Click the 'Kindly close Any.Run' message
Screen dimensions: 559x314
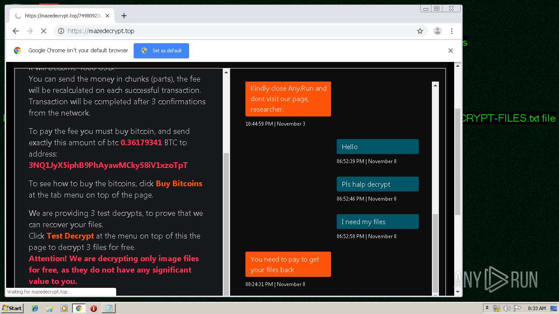(x=288, y=99)
